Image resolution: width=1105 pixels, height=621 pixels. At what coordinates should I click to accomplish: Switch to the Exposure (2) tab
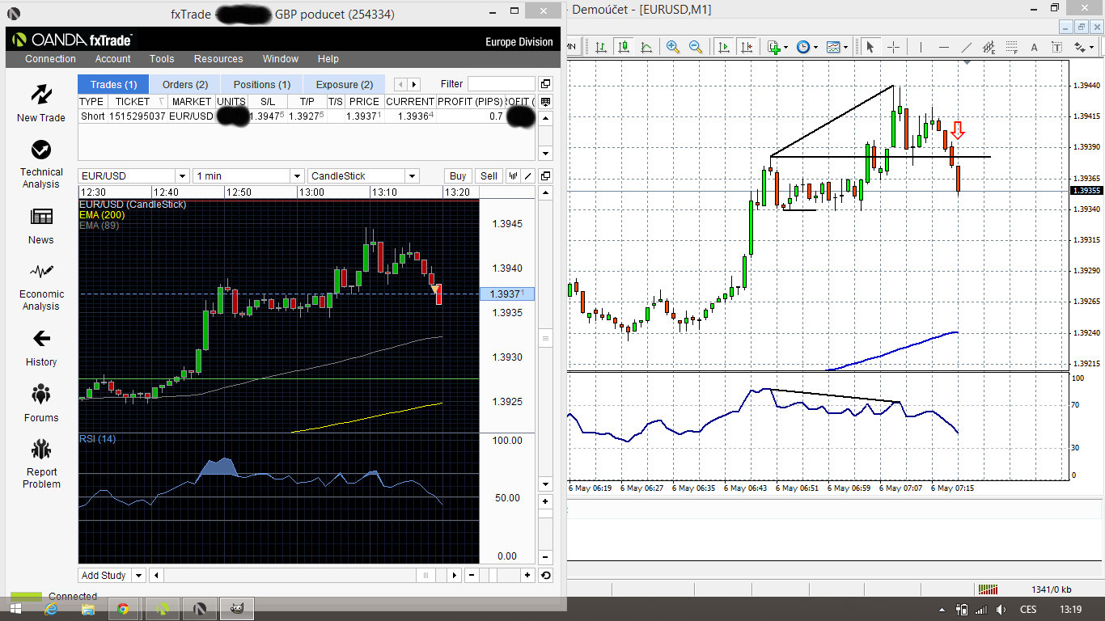point(344,84)
